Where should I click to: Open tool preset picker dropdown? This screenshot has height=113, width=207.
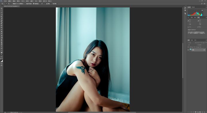pyautogui.click(x=4, y=4)
